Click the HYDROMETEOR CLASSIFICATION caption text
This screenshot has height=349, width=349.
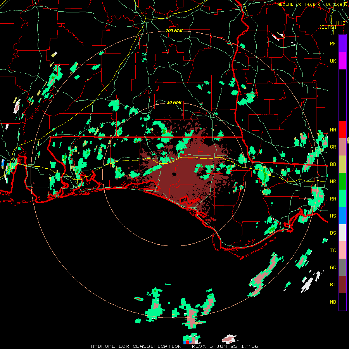tap(136, 346)
